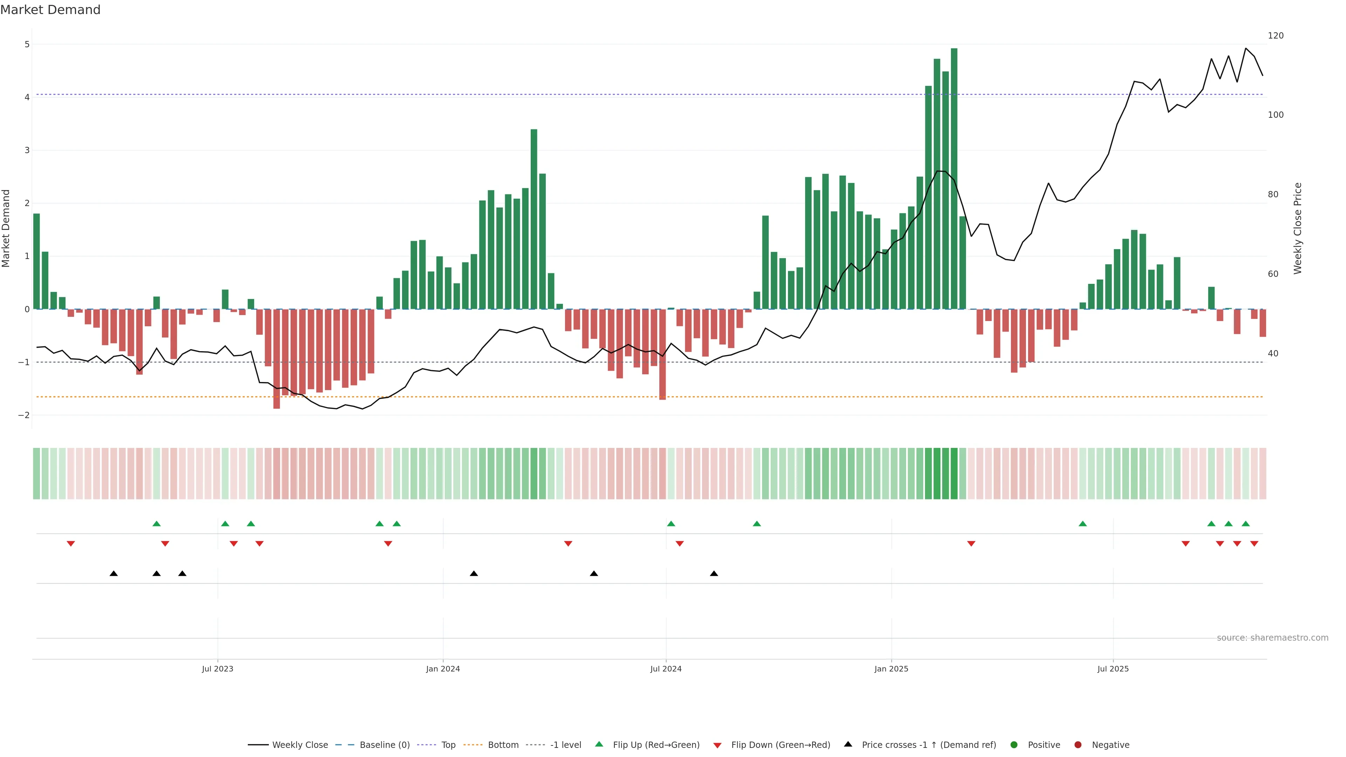Click the source: sharemaestro.com text
Viewport: 1346px width, 757px height.
tap(1272, 637)
